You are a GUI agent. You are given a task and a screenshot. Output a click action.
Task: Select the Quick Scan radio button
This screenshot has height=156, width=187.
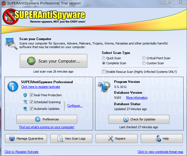(x=104, y=58)
